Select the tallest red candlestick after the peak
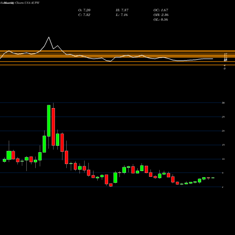This screenshot has height=235, width=235. click(x=53, y=127)
